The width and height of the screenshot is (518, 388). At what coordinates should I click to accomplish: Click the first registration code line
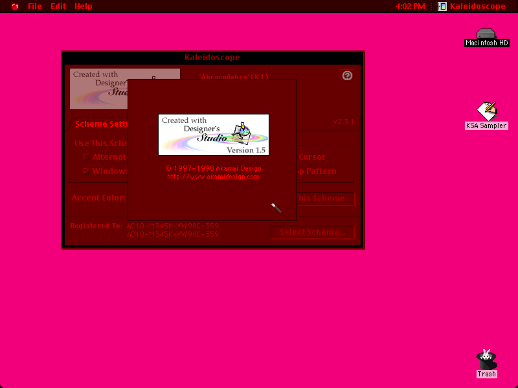point(173,226)
